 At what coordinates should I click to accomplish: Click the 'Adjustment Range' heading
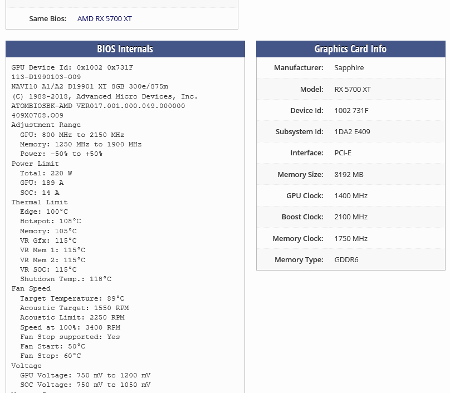(46, 125)
